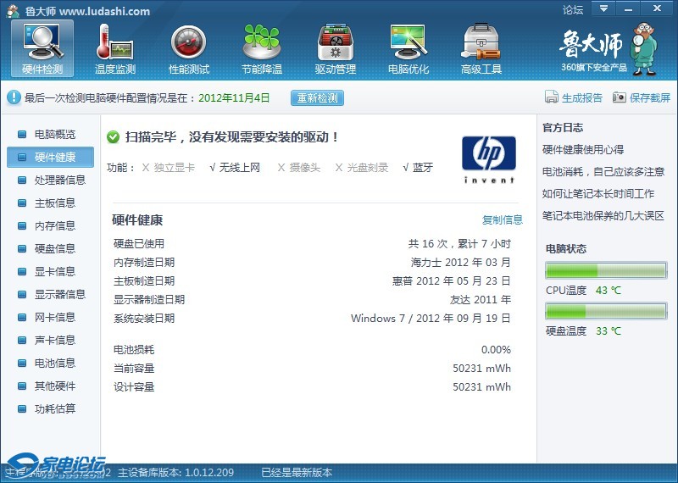This screenshot has width=678, height=483.
Task: Click 生成报告 to generate a report
Action: point(574,97)
